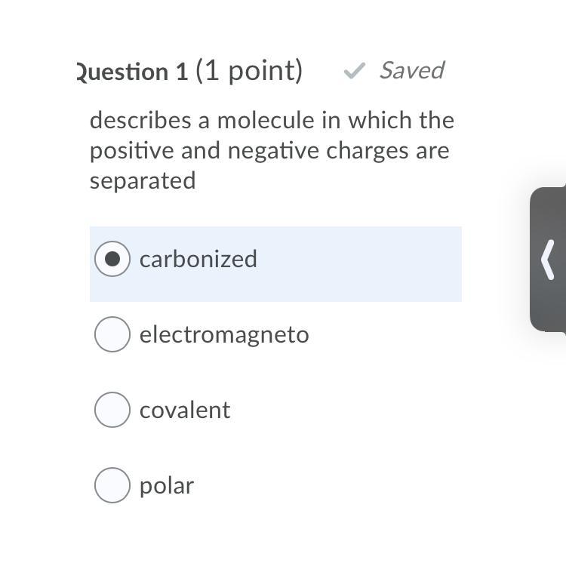Click the gray checkmark icon beside Saved
The height and width of the screenshot is (566, 566).
(354, 71)
